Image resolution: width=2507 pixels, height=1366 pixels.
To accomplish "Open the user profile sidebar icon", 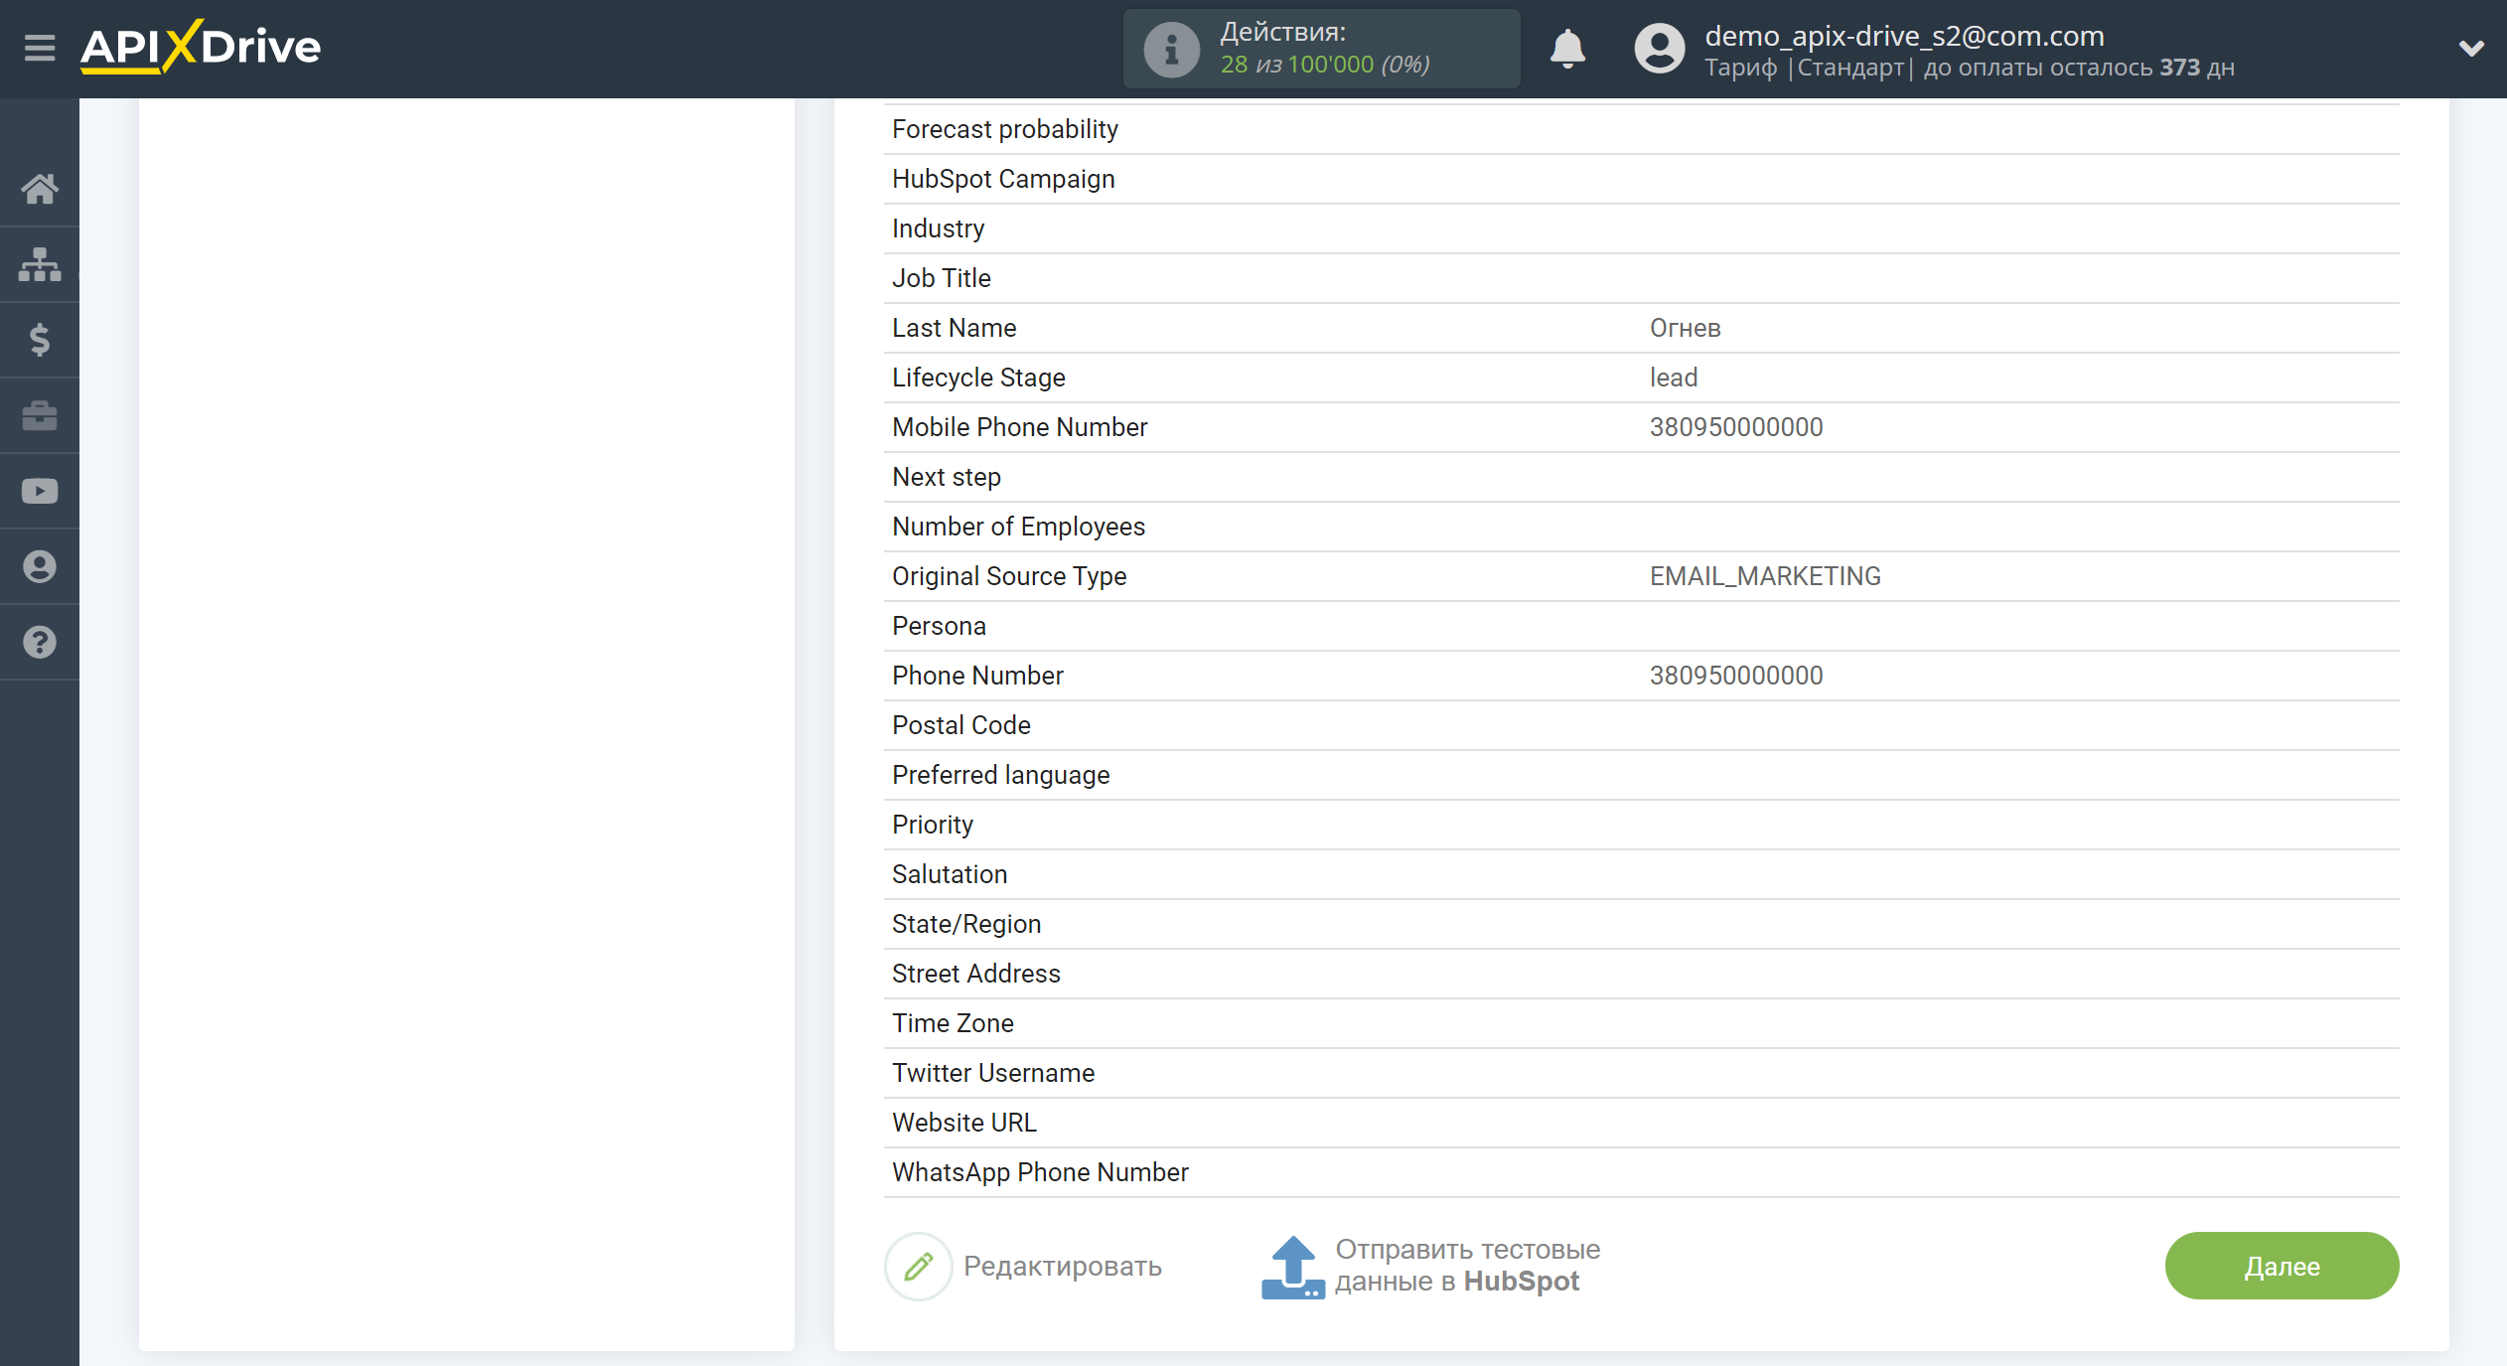I will click(40, 566).
